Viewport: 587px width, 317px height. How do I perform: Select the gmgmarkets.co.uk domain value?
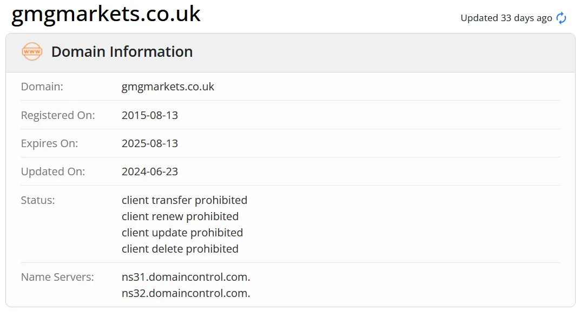[x=168, y=87]
